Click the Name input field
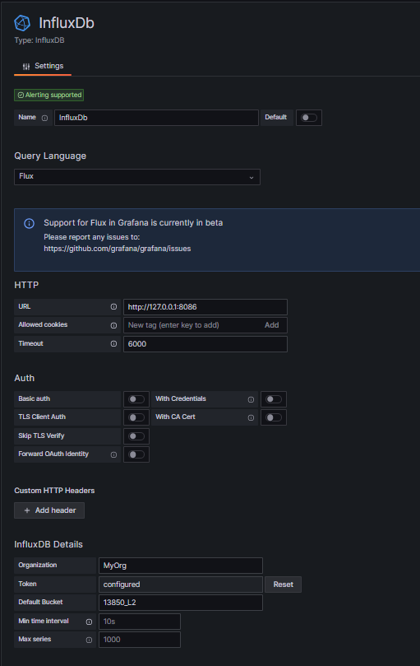 point(156,118)
